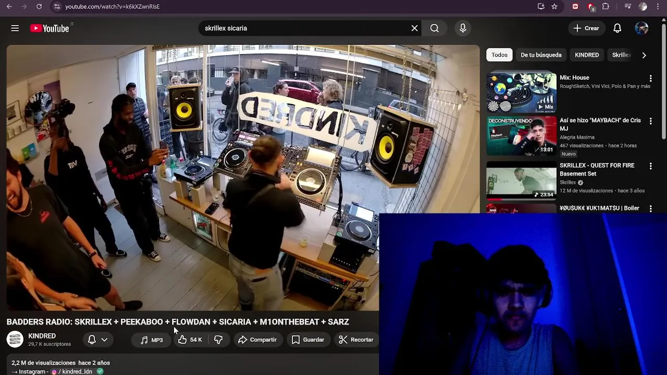The image size is (667, 375).
Task: Like the video with thumbs up
Action: point(190,340)
